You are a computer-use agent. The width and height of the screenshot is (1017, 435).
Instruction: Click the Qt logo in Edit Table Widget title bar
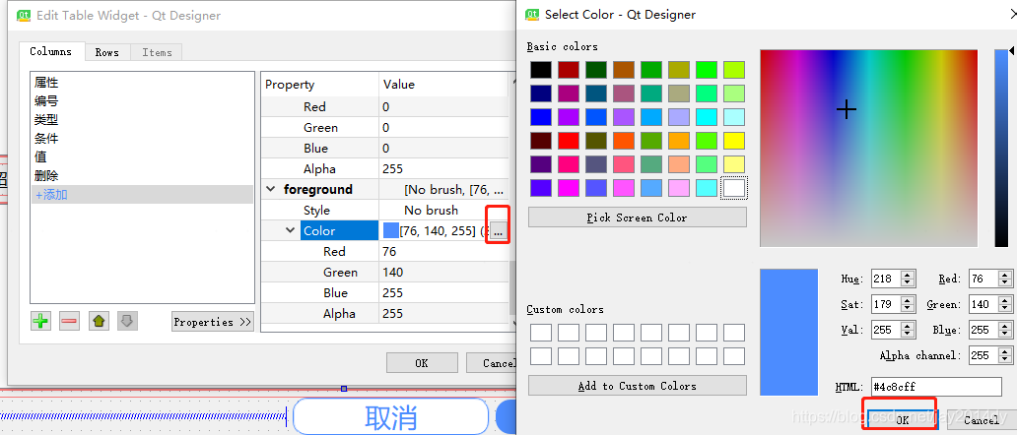pos(24,15)
